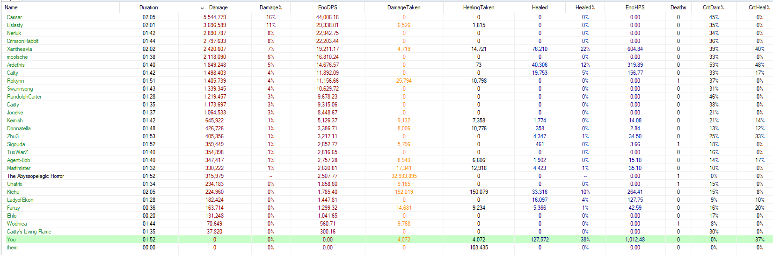The image size is (773, 255).
Task: Select the Kichu combatant row
Action: tap(13, 192)
